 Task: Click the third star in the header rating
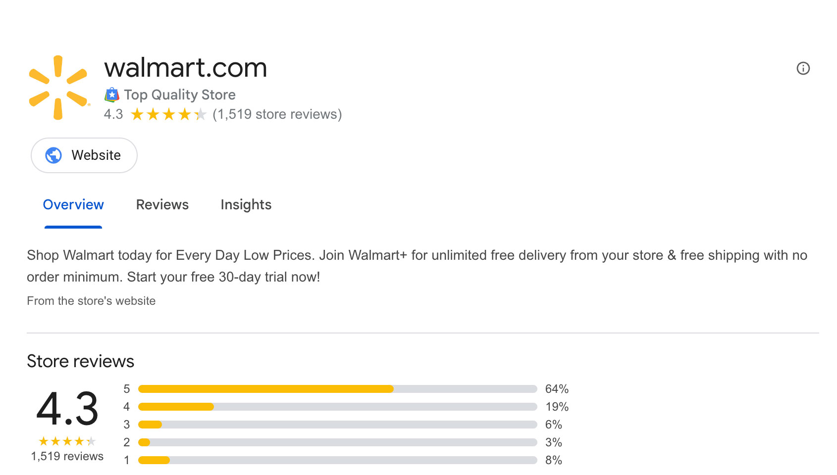pyautogui.click(x=169, y=114)
